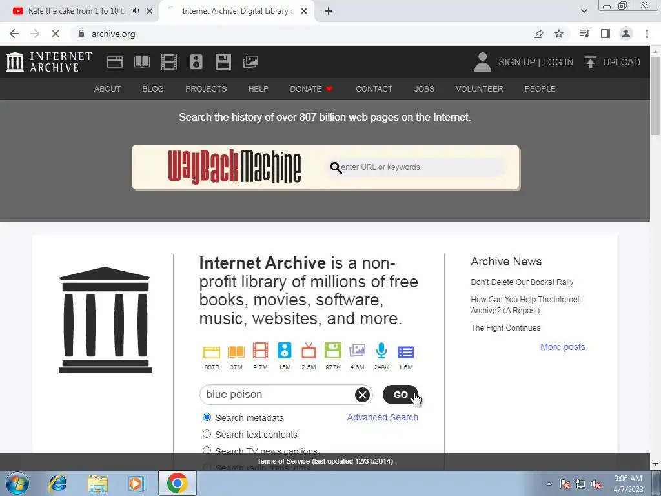Image resolution: width=661 pixels, height=496 pixels.
Task: Open More posts link
Action: click(563, 347)
